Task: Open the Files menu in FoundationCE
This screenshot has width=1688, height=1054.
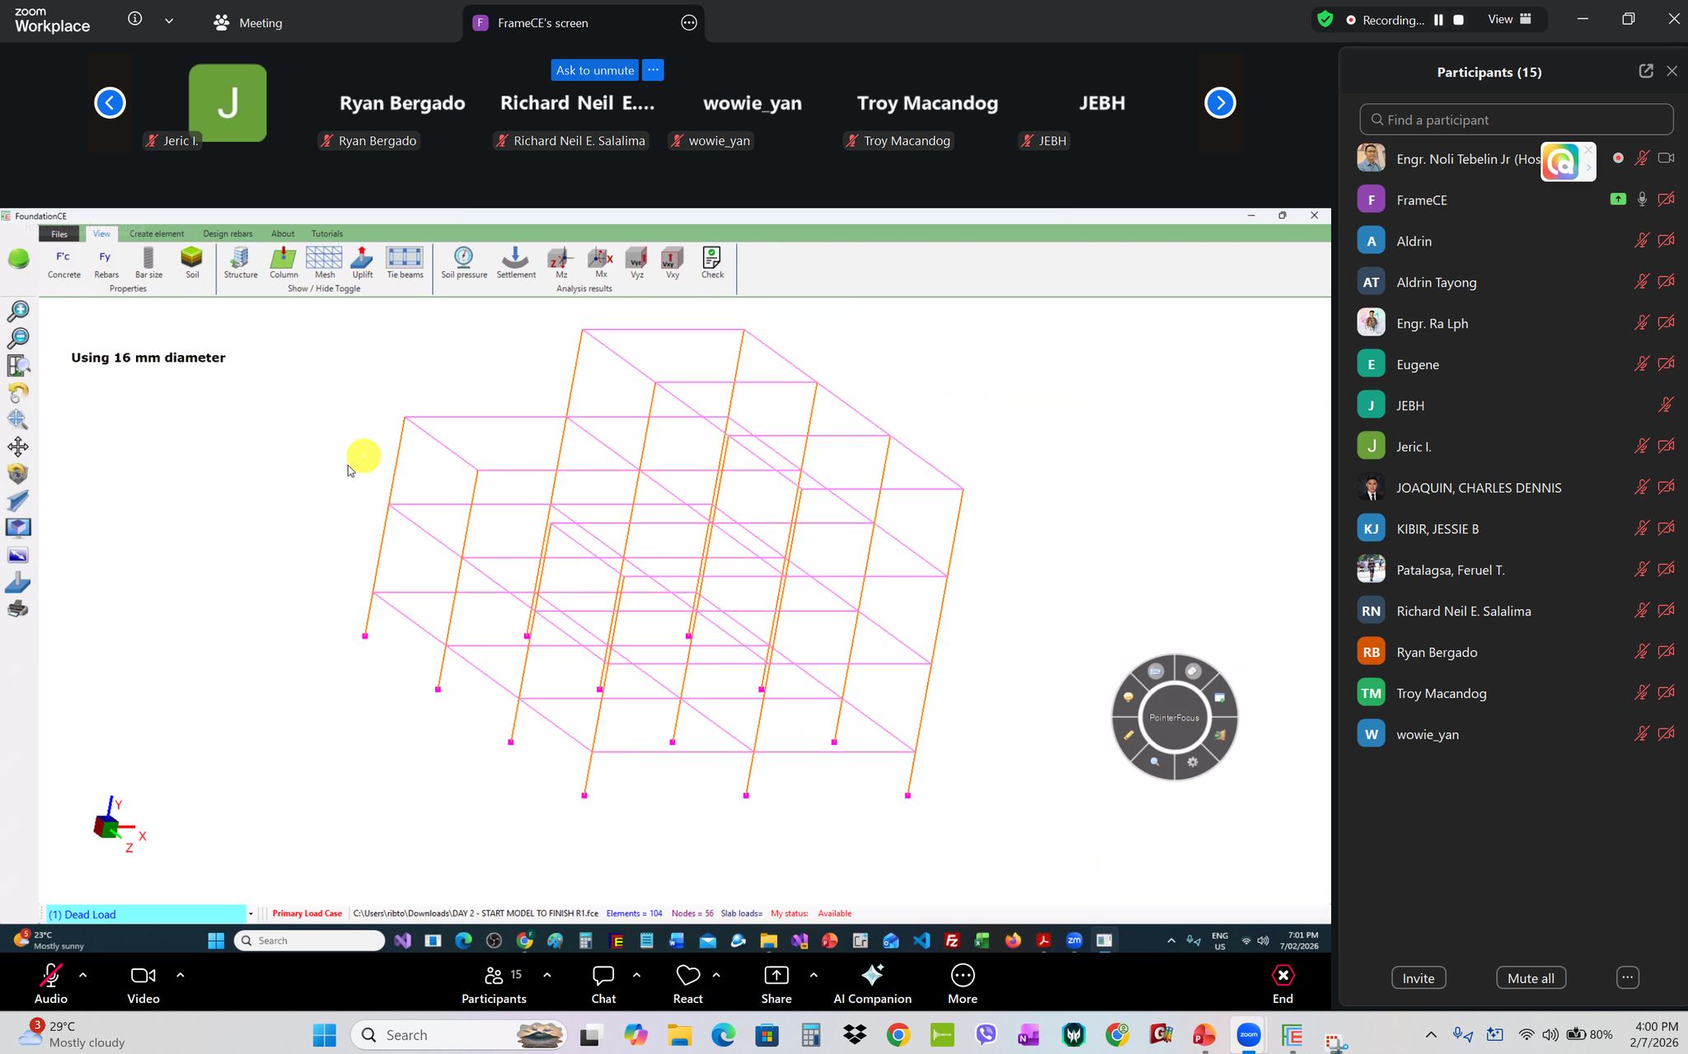Action: coord(59,234)
